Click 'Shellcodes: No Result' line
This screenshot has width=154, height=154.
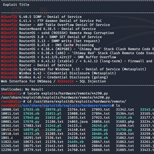click(x=22, y=89)
